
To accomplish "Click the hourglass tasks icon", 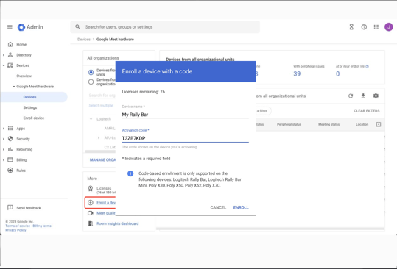I will 351,27.
